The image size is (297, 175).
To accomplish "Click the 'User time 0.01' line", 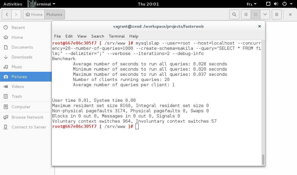I will pos(94,100).
